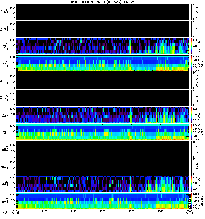The height and width of the screenshot is (219, 205).
Task: Click the <|nT|> unit label beside thd scm1
Action: tap(202, 132)
